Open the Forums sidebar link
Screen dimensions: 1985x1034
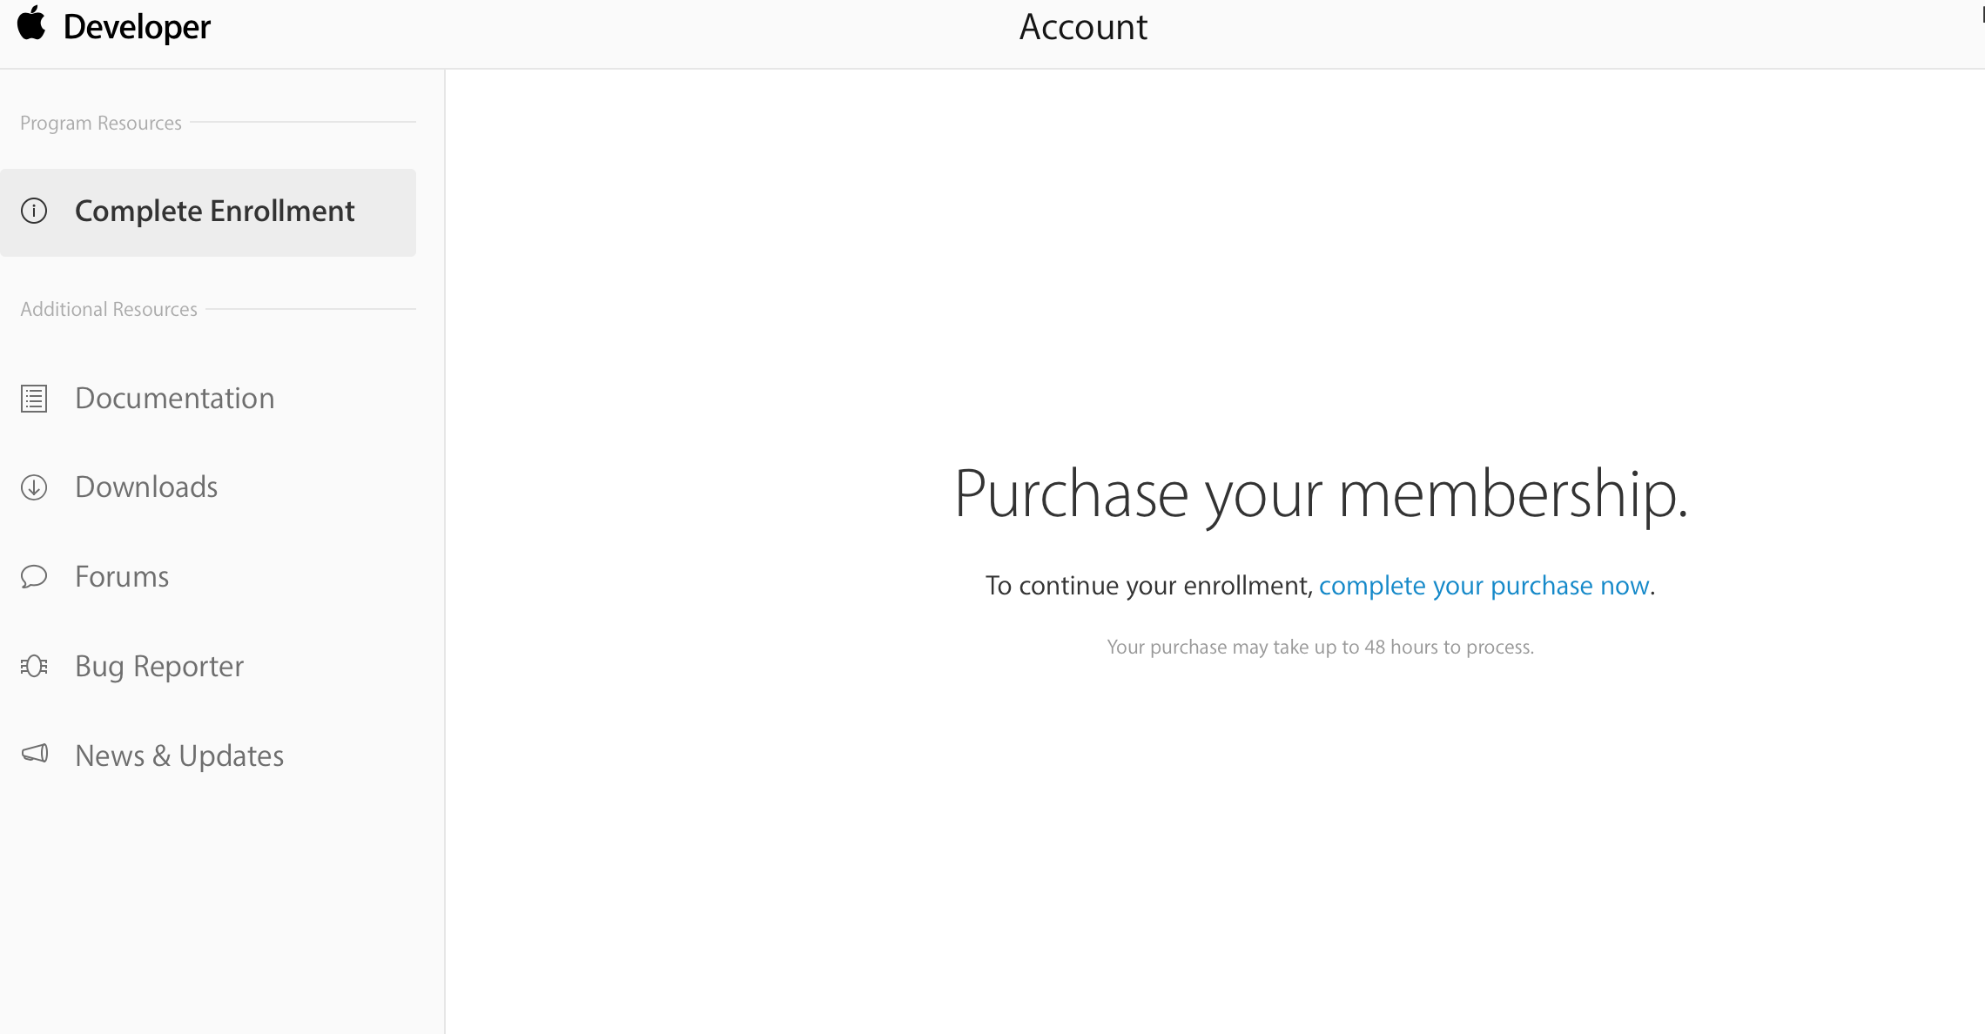(x=122, y=577)
